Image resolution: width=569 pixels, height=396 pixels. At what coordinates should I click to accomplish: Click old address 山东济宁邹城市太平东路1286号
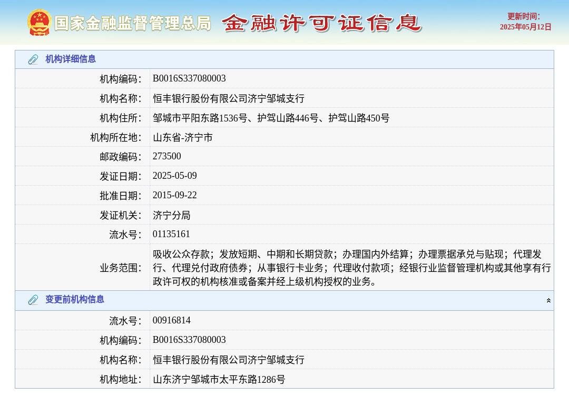click(219, 379)
